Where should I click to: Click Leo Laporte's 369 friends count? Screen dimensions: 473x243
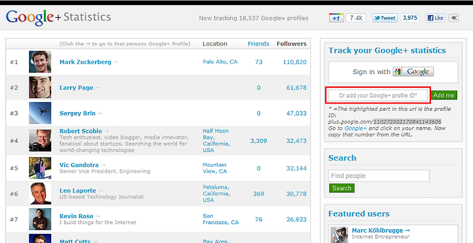tap(259, 194)
